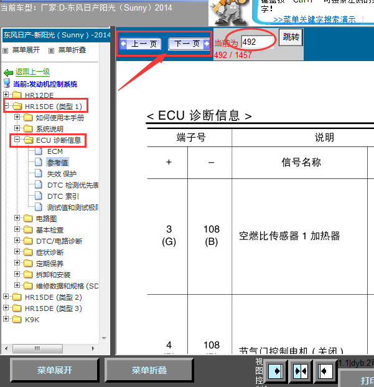Click DTC 检测优先表 page icon
Image resolution: width=374 pixels, height=387 pixels.
click(x=39, y=184)
